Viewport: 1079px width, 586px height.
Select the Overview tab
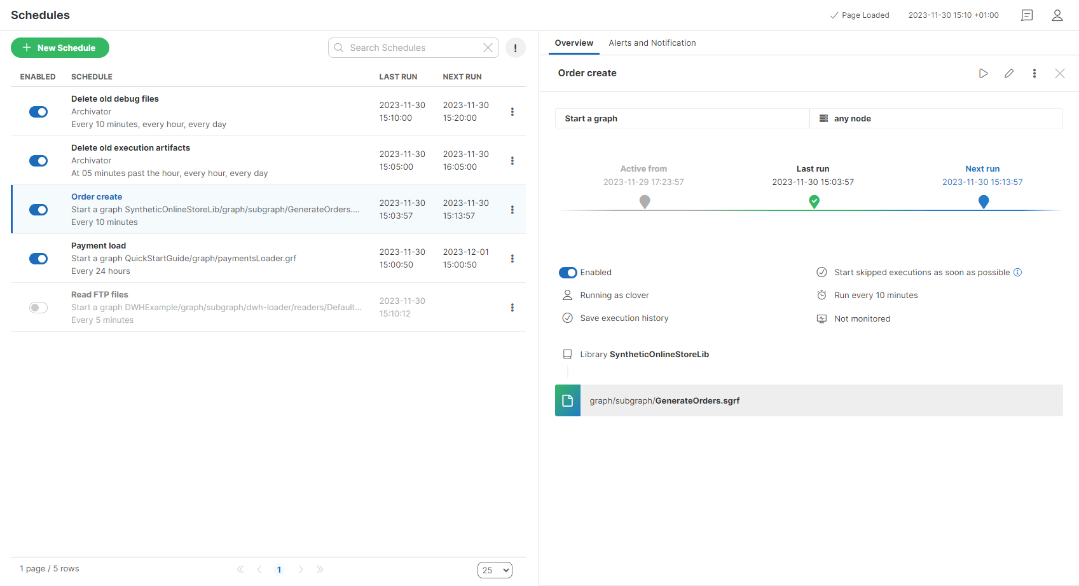(x=574, y=43)
